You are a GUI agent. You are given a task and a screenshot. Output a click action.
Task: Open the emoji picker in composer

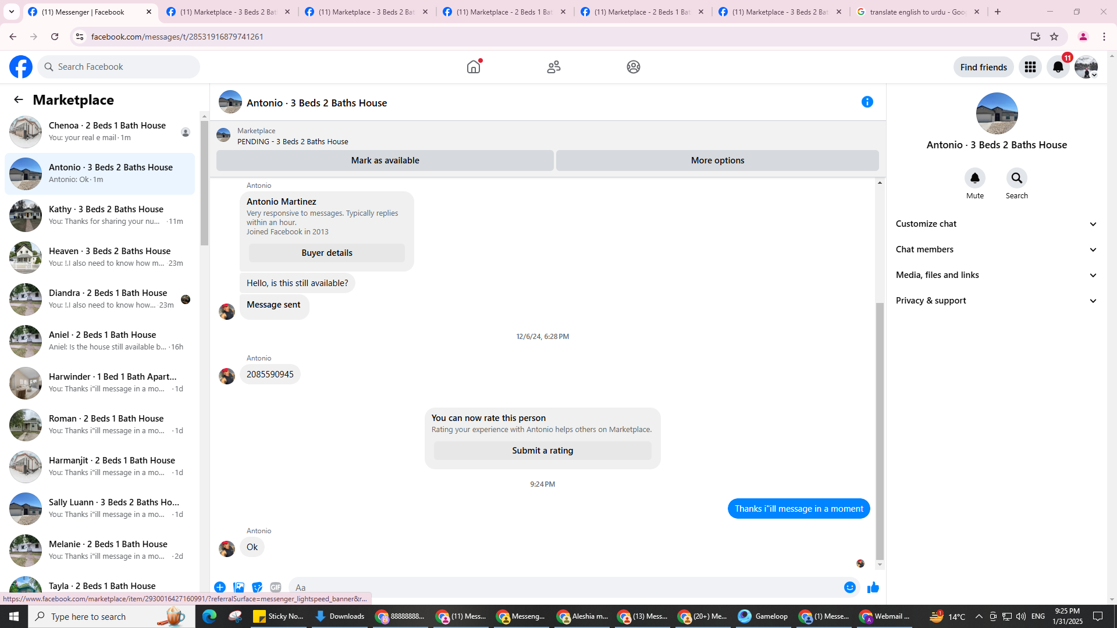850,587
